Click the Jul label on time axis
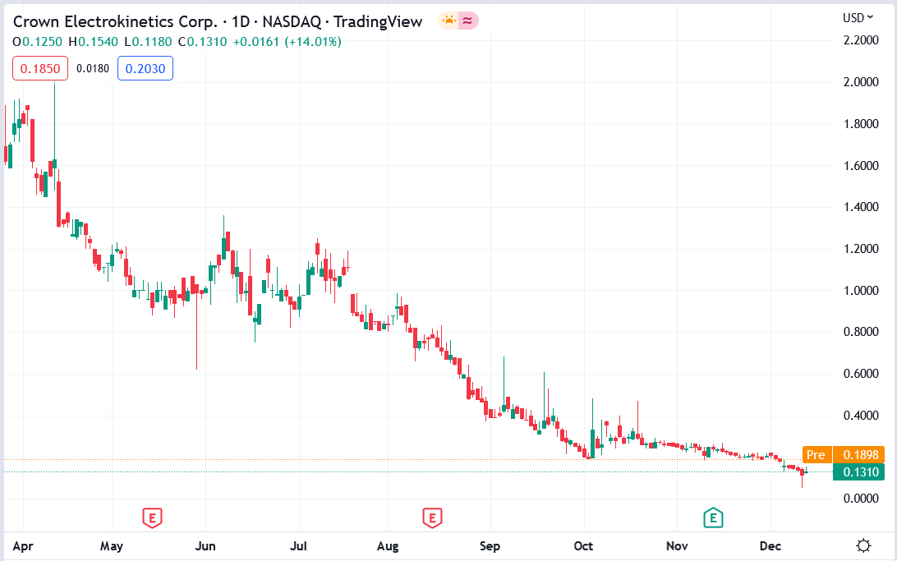 [299, 546]
